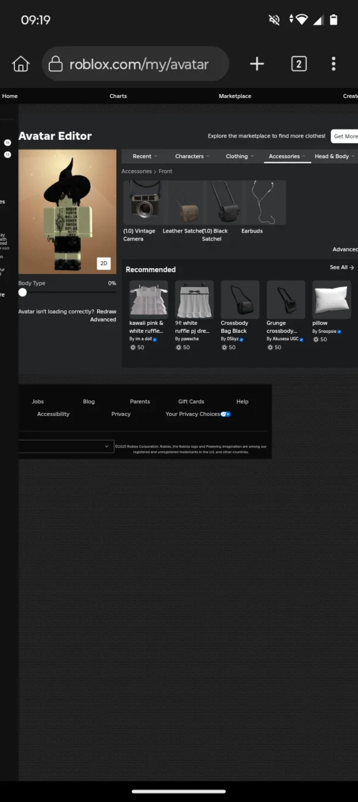
Task: Tap the battery status icon
Action: pos(334,20)
